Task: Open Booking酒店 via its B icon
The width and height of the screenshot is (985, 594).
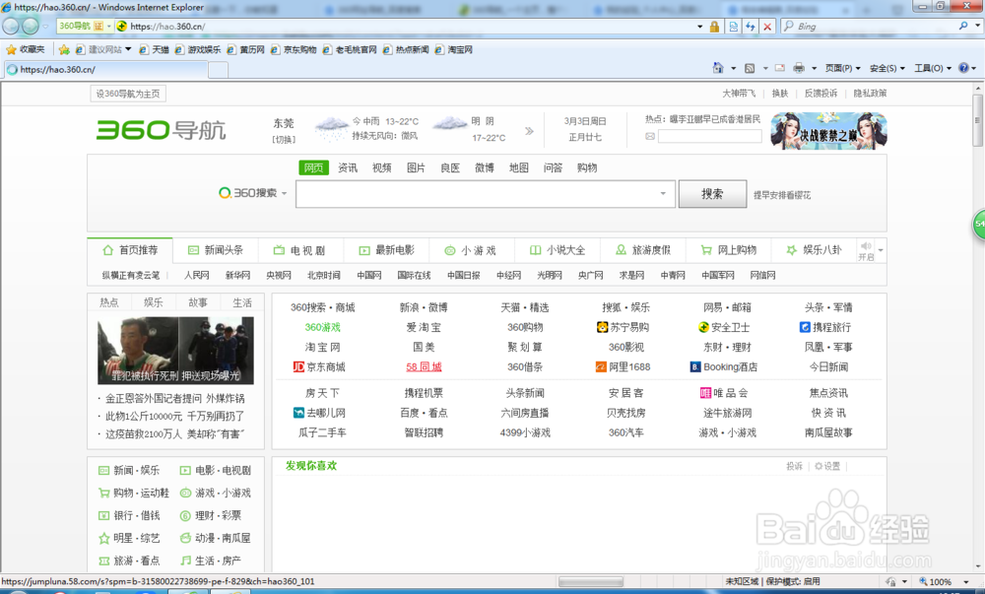Action: point(694,366)
